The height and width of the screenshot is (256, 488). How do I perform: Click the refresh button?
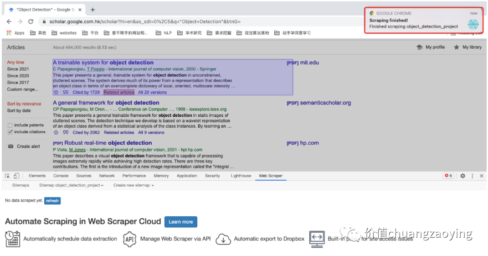(x=52, y=201)
